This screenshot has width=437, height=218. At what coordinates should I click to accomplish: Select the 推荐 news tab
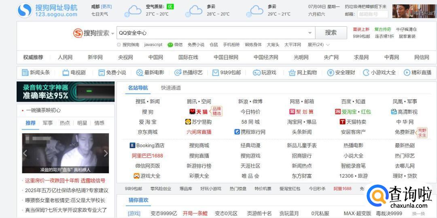coord(31,123)
